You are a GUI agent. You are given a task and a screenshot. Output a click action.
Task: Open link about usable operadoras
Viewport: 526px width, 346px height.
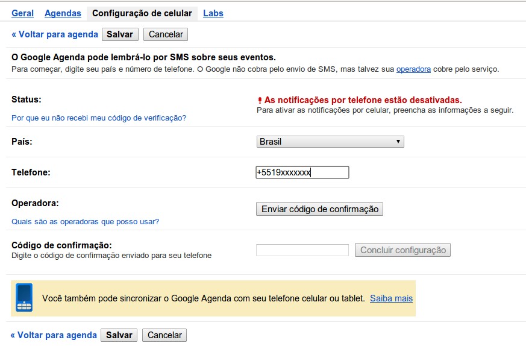point(86,222)
